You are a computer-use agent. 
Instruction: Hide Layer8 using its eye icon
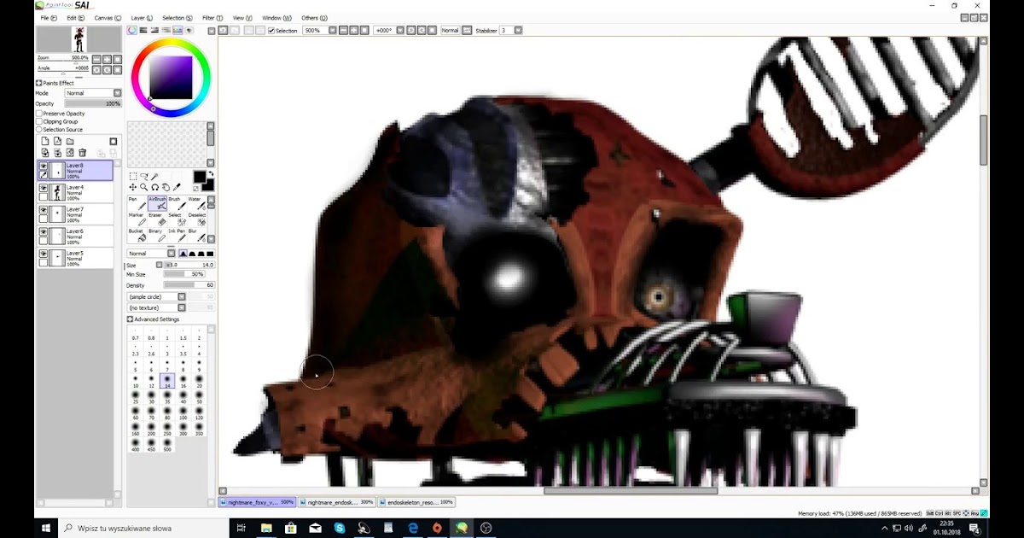[44, 166]
